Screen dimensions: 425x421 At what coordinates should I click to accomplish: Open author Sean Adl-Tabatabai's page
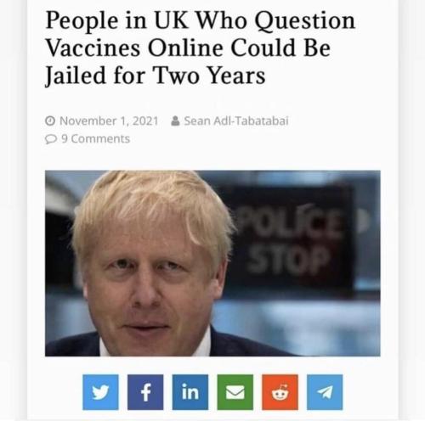pos(236,121)
